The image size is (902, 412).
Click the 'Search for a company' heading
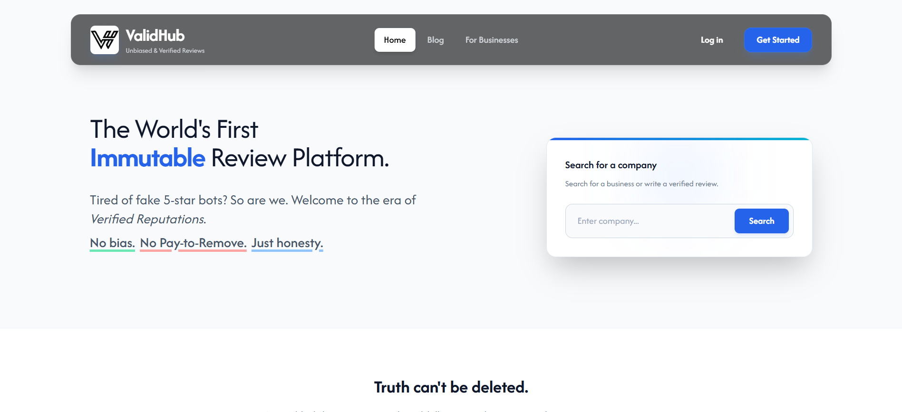(x=611, y=165)
